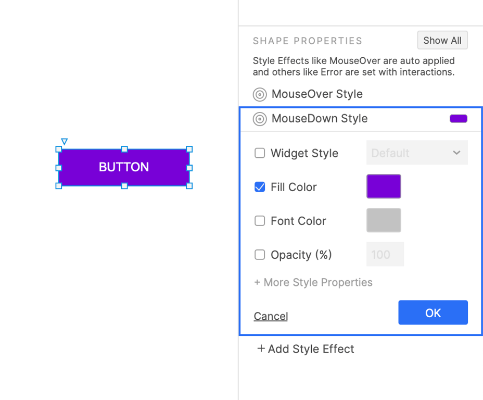483x400 pixels.
Task: Enable the Widget Style checkbox
Action: pos(260,153)
